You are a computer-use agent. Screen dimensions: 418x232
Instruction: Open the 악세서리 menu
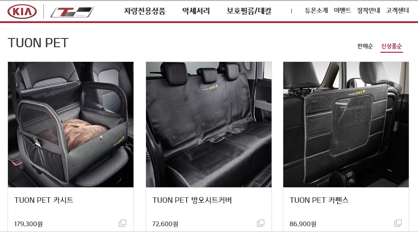pyautogui.click(x=196, y=11)
